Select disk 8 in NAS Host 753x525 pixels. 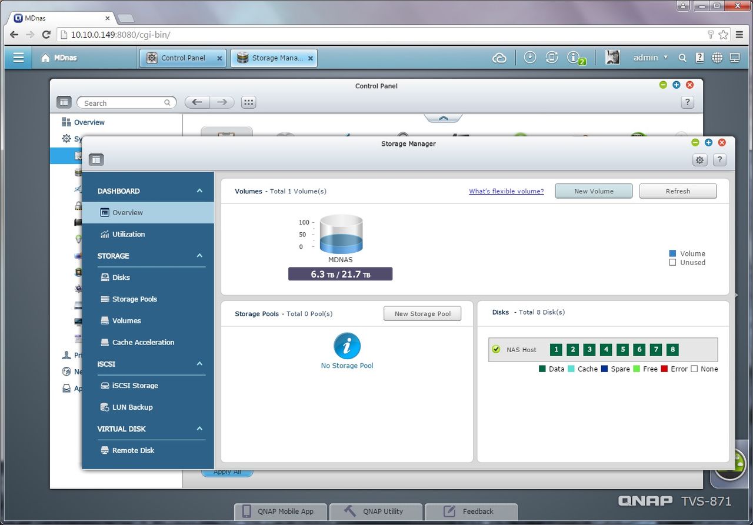coord(673,350)
